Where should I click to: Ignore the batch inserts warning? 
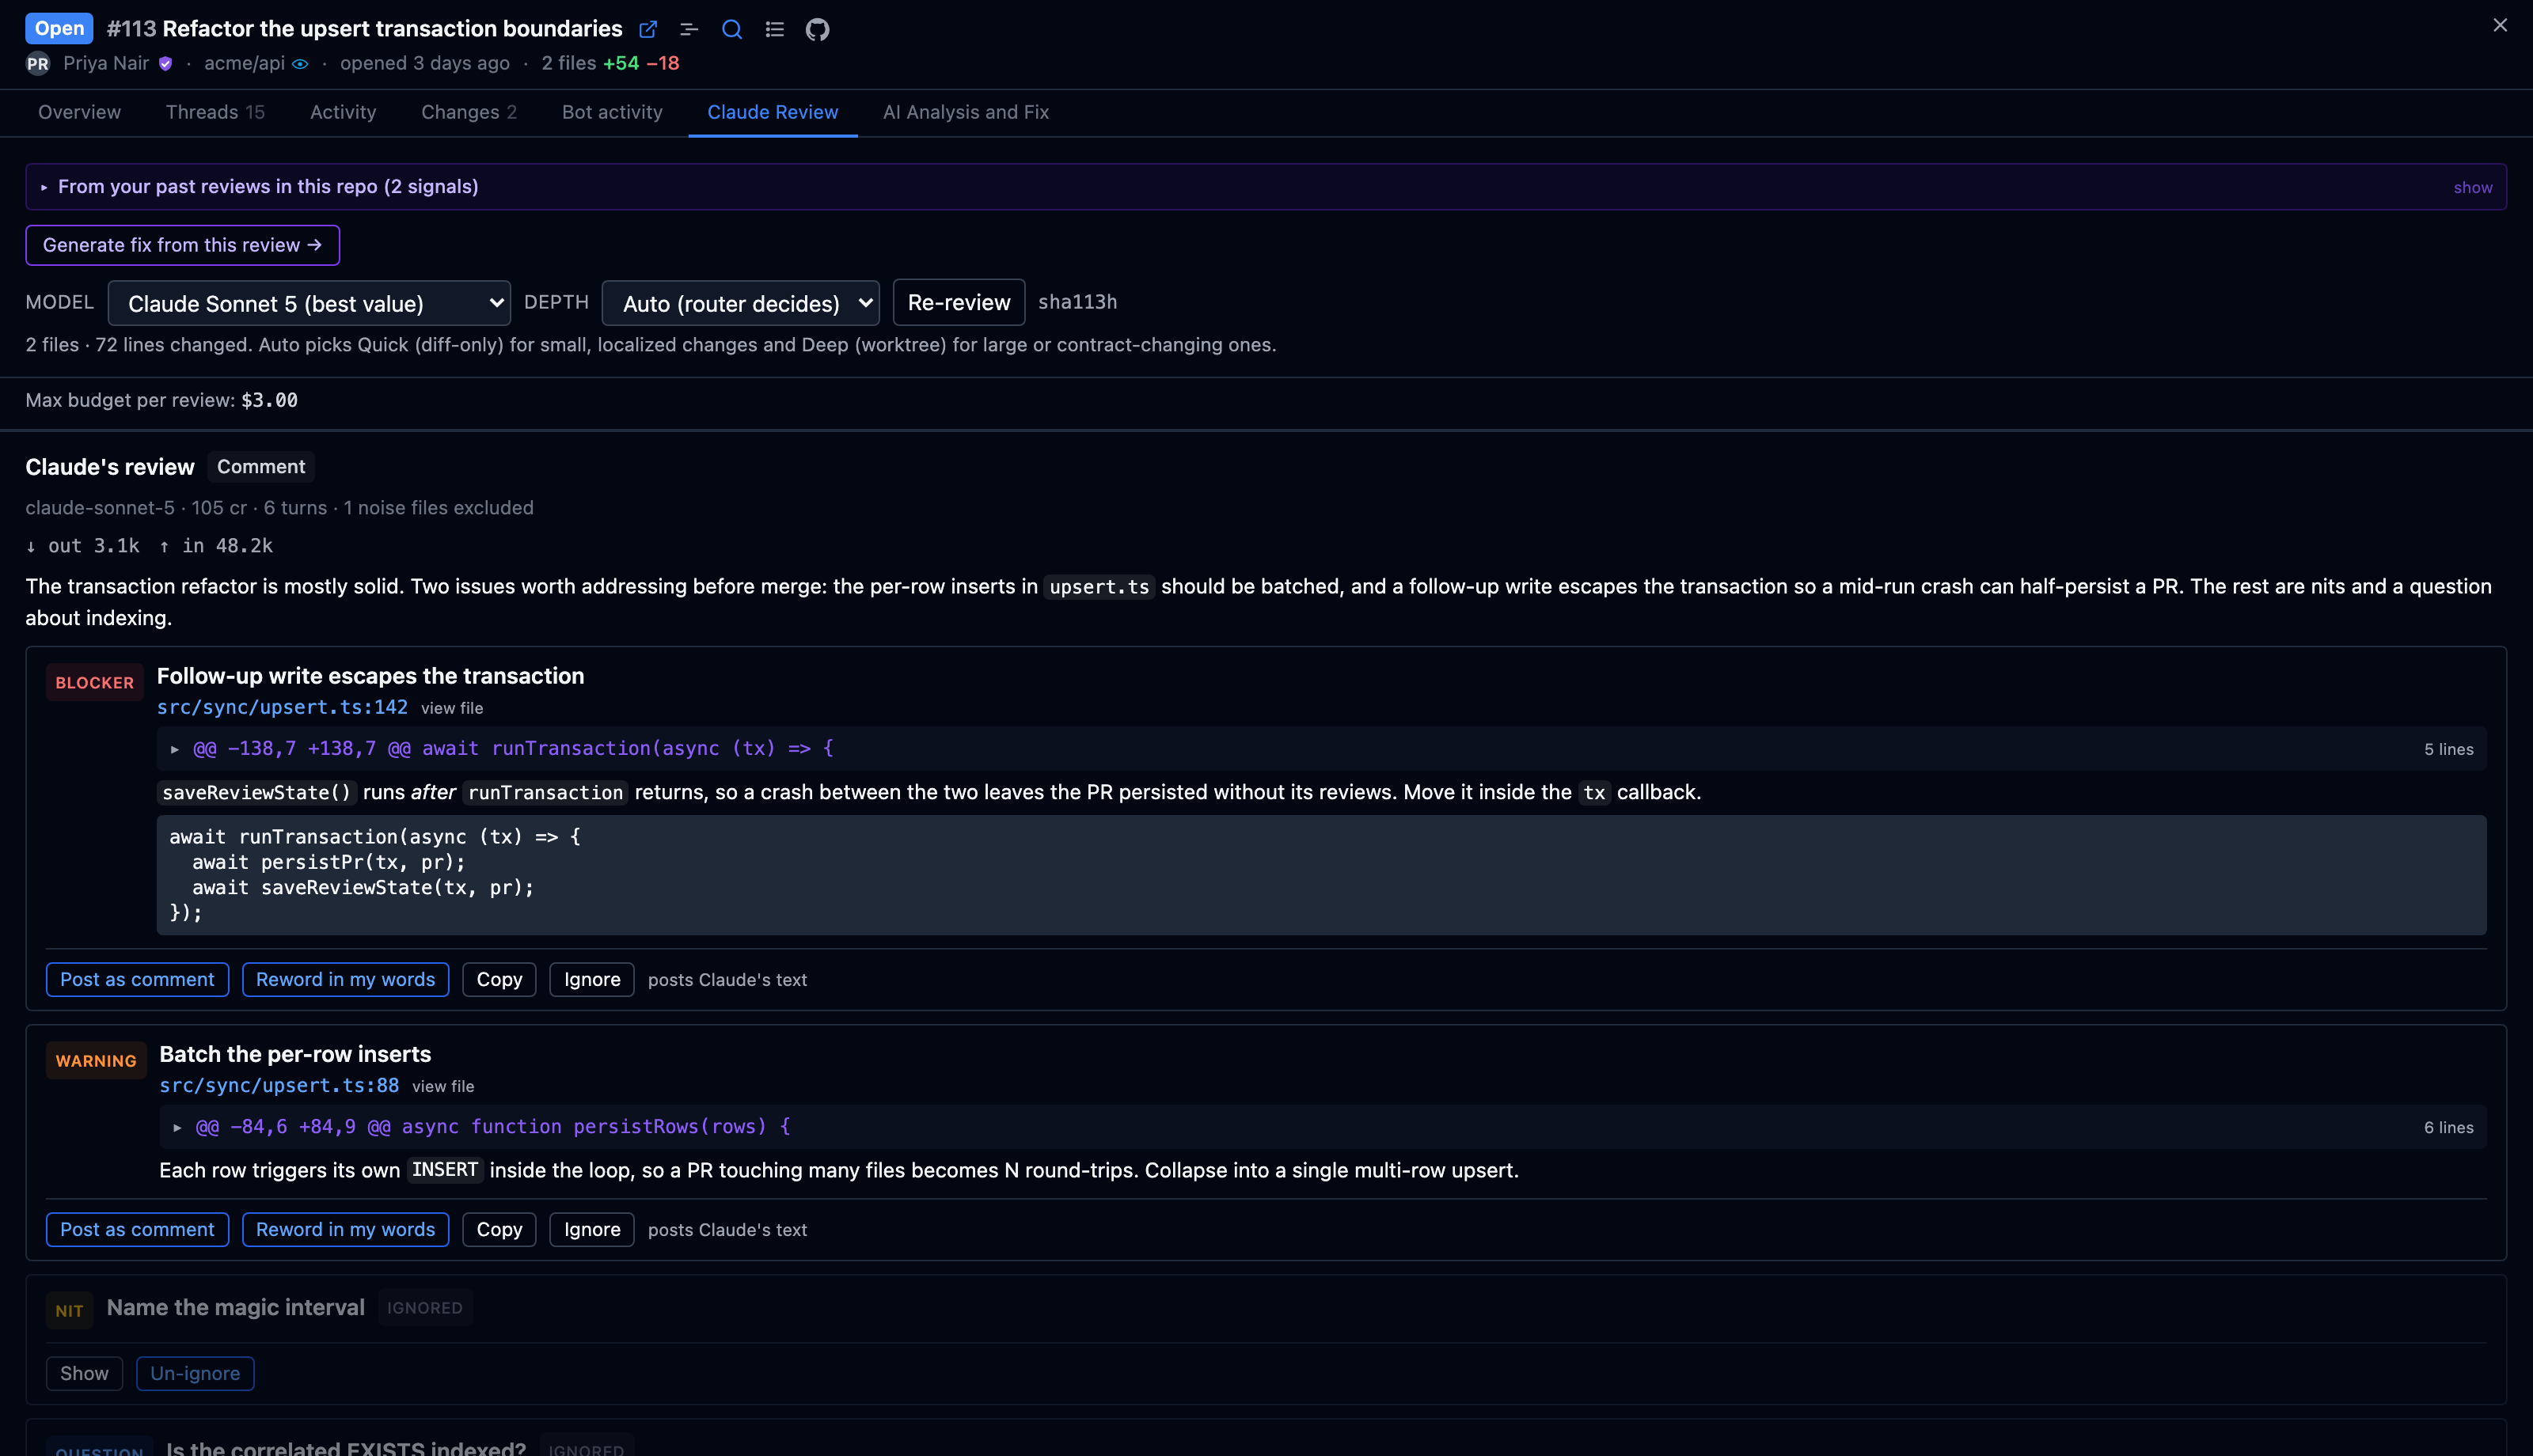click(x=592, y=1230)
